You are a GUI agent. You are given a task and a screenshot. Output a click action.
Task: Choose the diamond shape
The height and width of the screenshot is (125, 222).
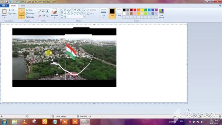[x=65, y=10]
